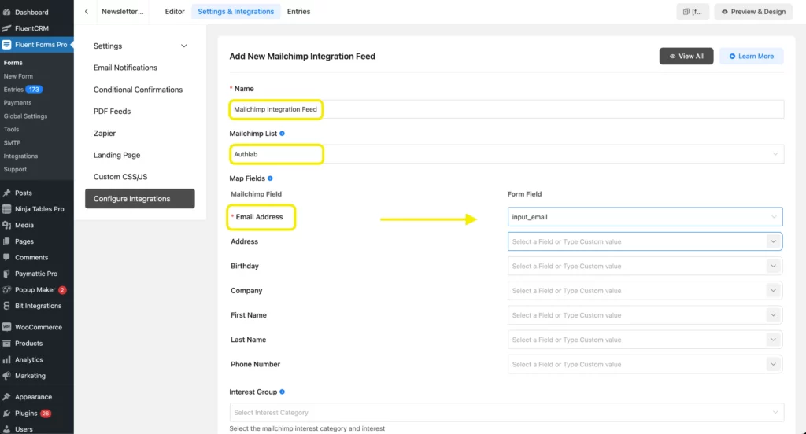Select Configure Integrations menu item
The image size is (806, 434).
point(140,199)
